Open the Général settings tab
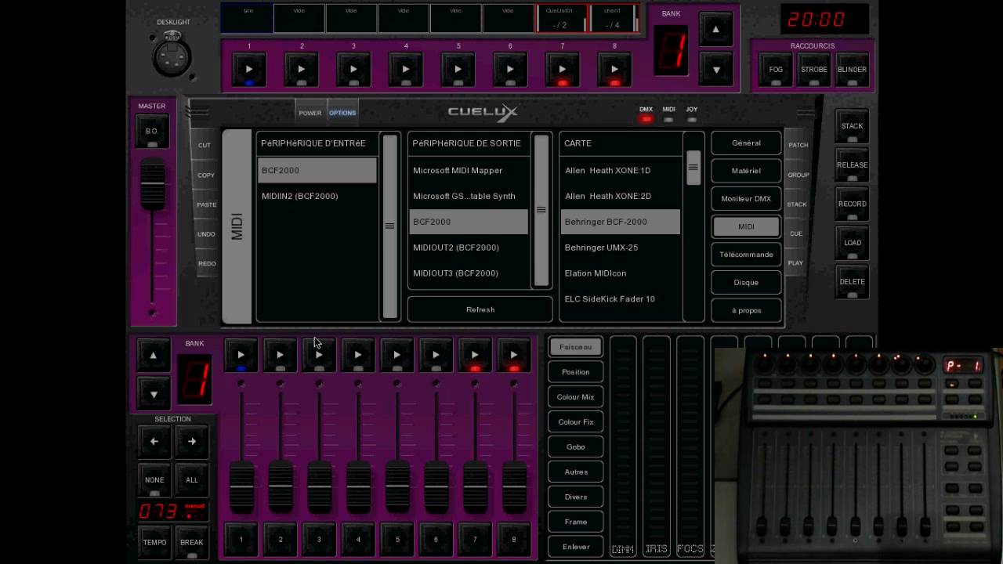Screen dimensions: 1003x564 [746, 143]
